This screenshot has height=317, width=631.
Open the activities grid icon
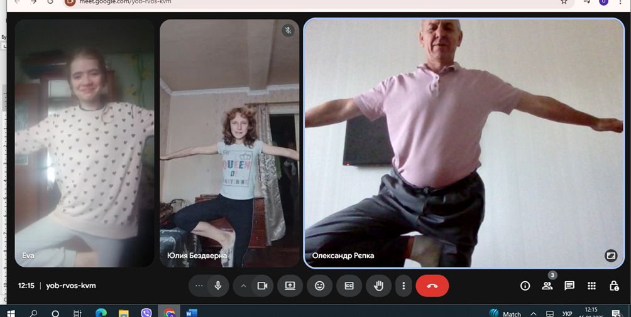[x=591, y=286]
